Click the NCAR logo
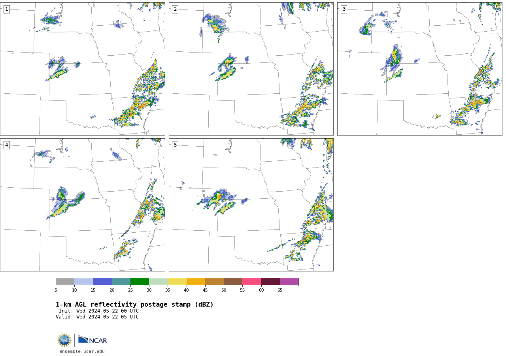The height and width of the screenshot is (356, 506). [x=93, y=340]
